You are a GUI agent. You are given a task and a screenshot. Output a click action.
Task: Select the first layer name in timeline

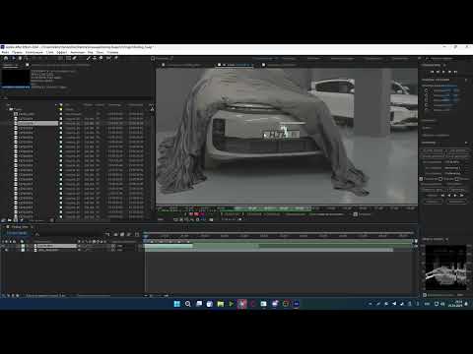point(56,246)
